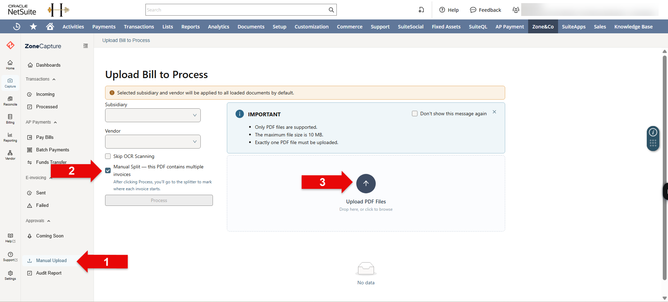668x302 pixels.
Task: Open the Shortcuts star icon
Action: 33,26
